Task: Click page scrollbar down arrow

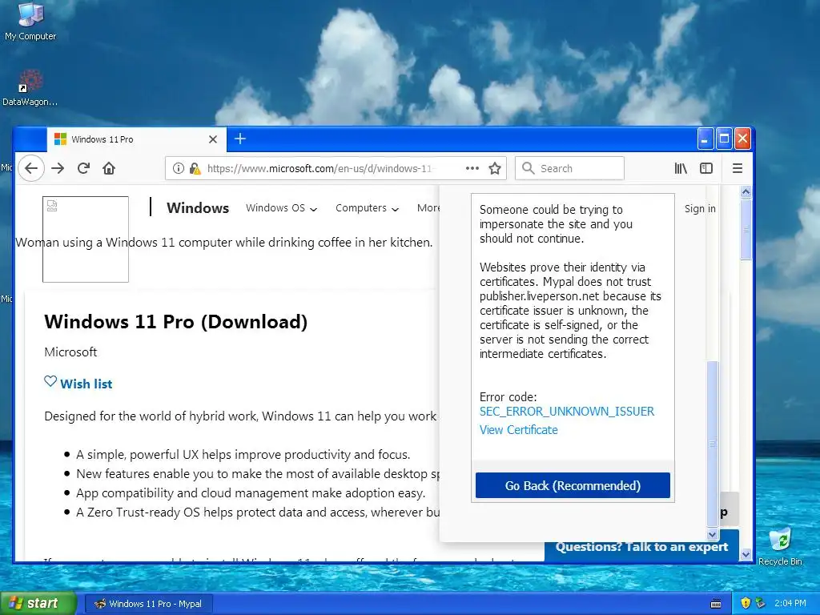Action: pos(746,555)
